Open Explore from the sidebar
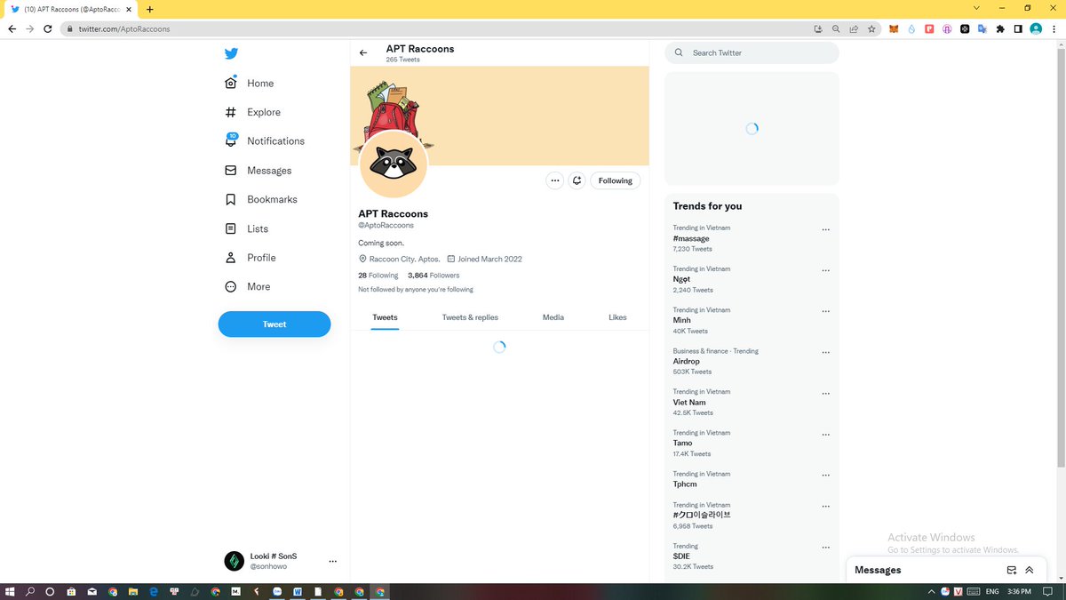The width and height of the screenshot is (1066, 600). [x=252, y=112]
